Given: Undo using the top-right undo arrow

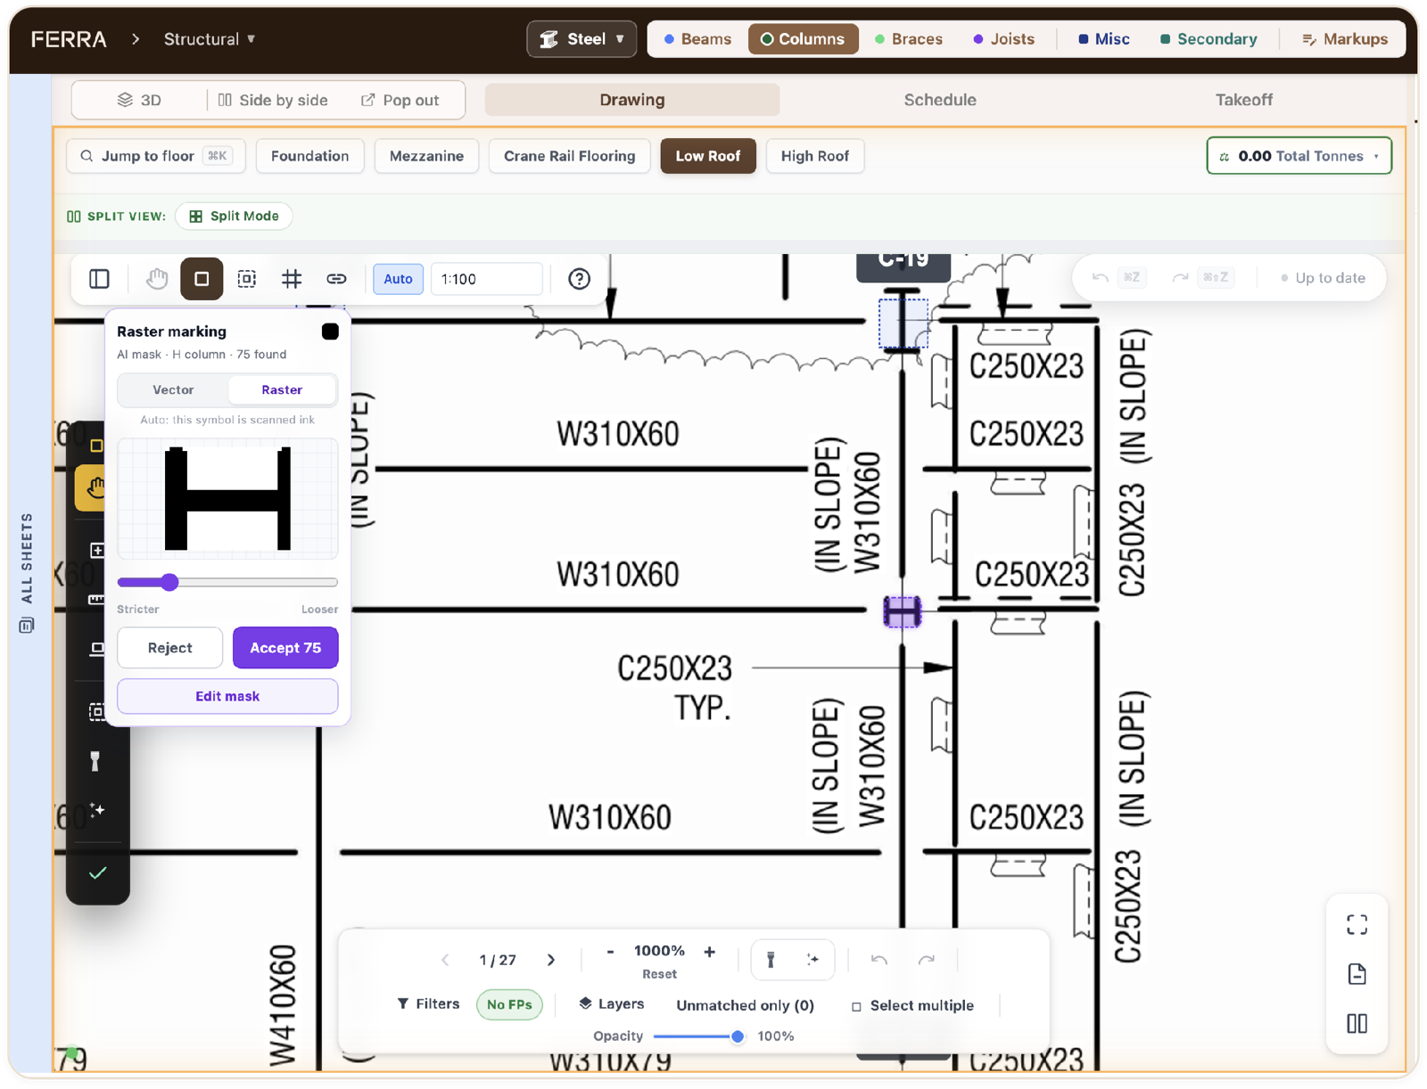Looking at the screenshot, I should pyautogui.click(x=1101, y=278).
